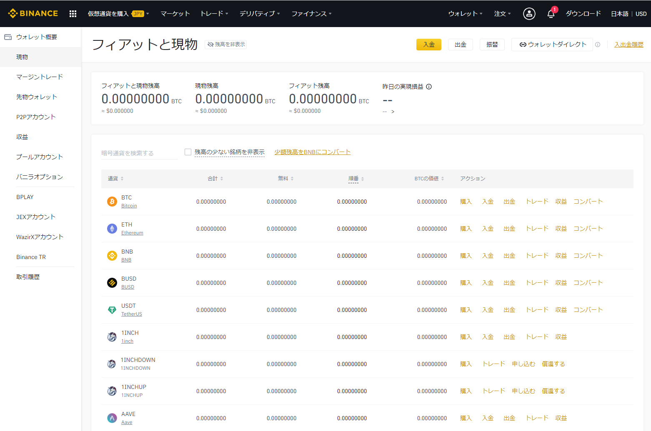Click the 1INCHUP coin icon
This screenshot has width=651, height=431.
pyautogui.click(x=112, y=391)
